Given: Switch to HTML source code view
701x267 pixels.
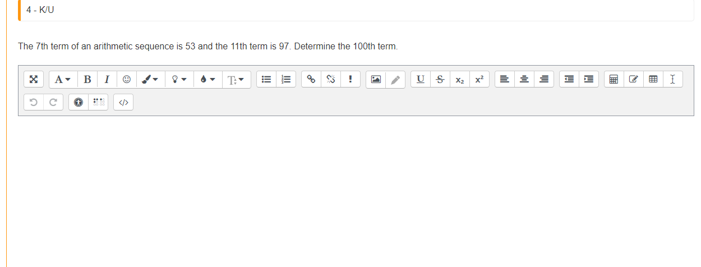Looking at the screenshot, I should [124, 102].
